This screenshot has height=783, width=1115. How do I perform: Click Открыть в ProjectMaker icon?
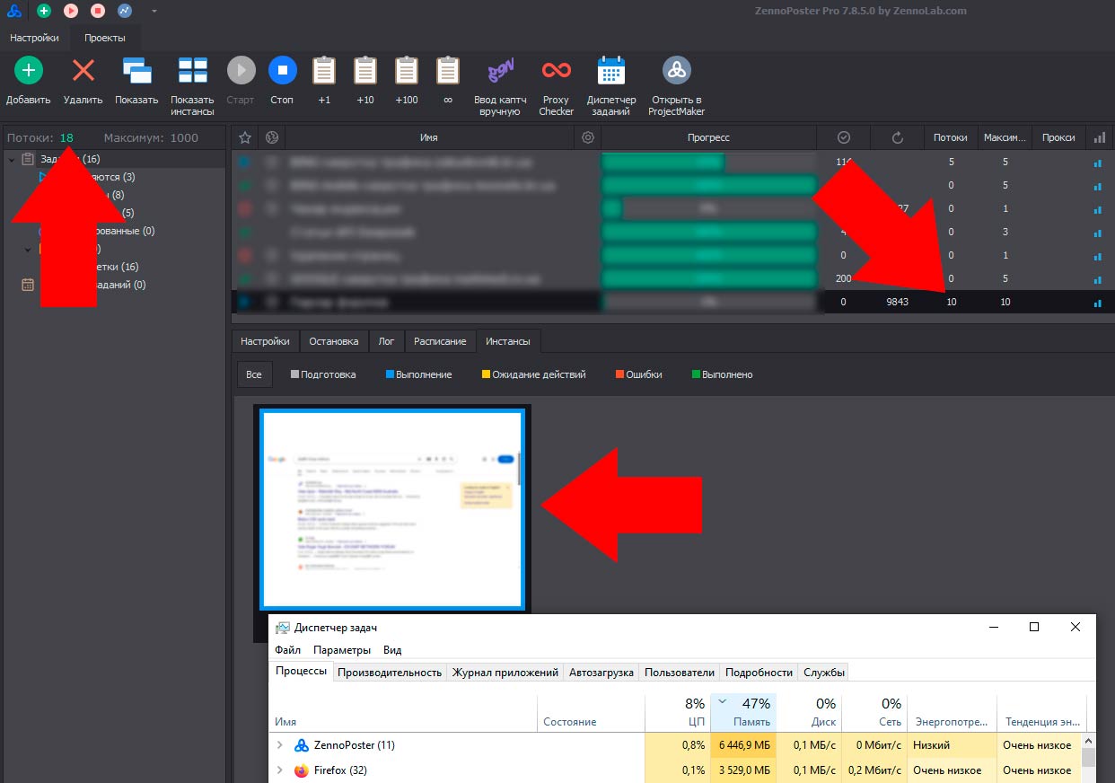(x=677, y=71)
